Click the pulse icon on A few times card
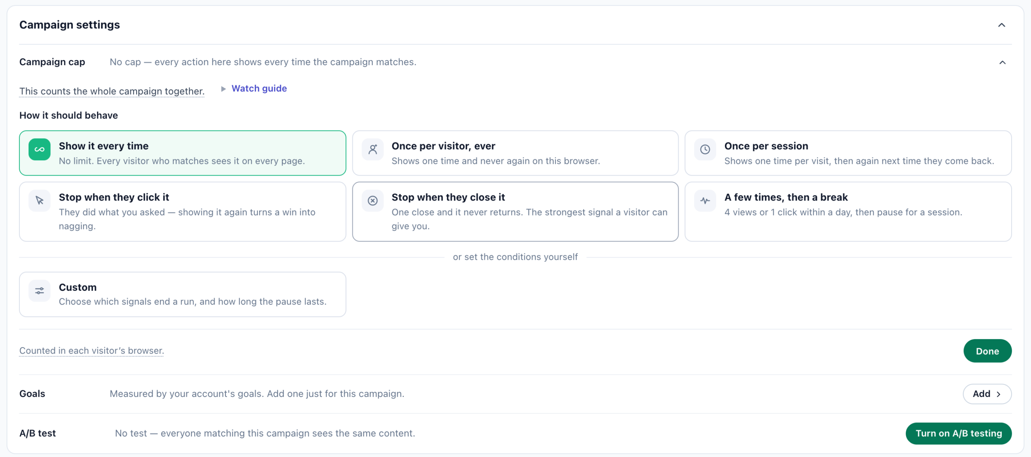Viewport: 1031px width, 457px height. point(705,201)
